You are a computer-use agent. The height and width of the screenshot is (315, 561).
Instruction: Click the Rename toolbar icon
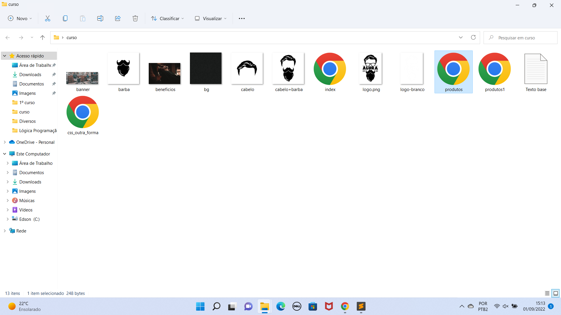click(100, 18)
